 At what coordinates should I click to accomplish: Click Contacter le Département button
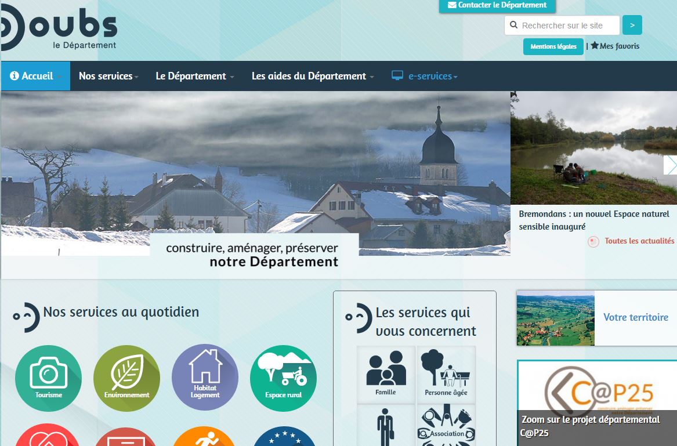click(x=497, y=6)
